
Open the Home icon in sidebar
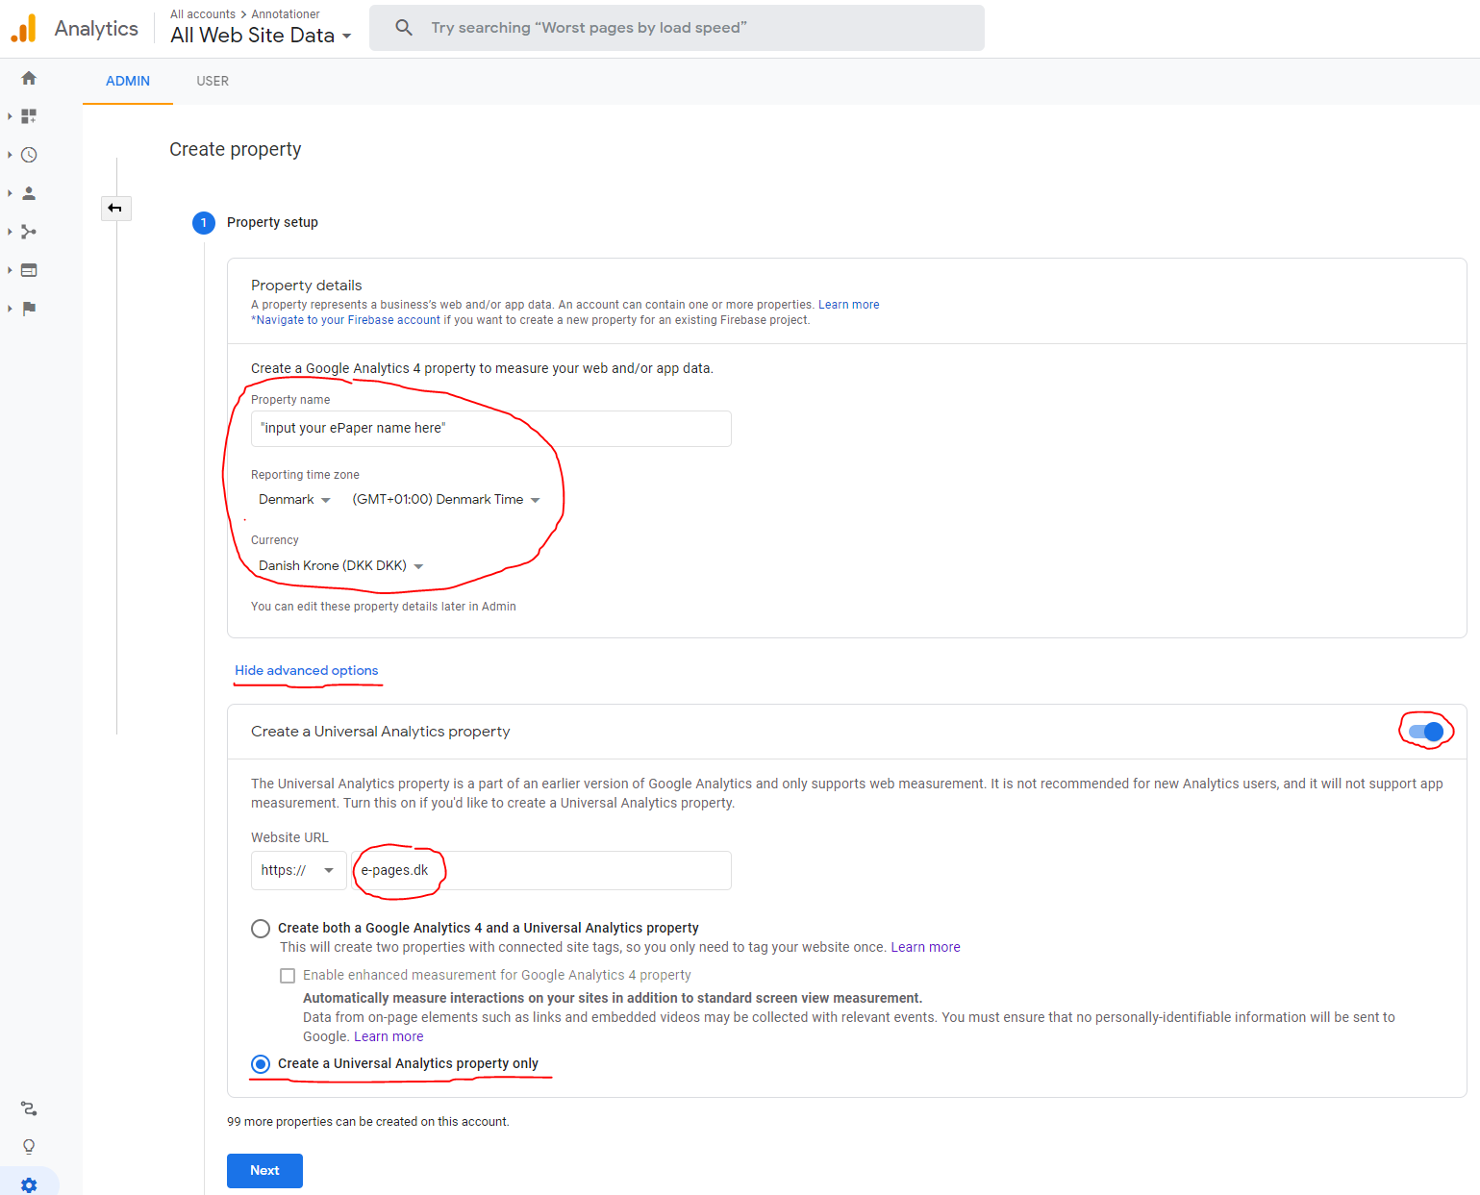(x=29, y=78)
